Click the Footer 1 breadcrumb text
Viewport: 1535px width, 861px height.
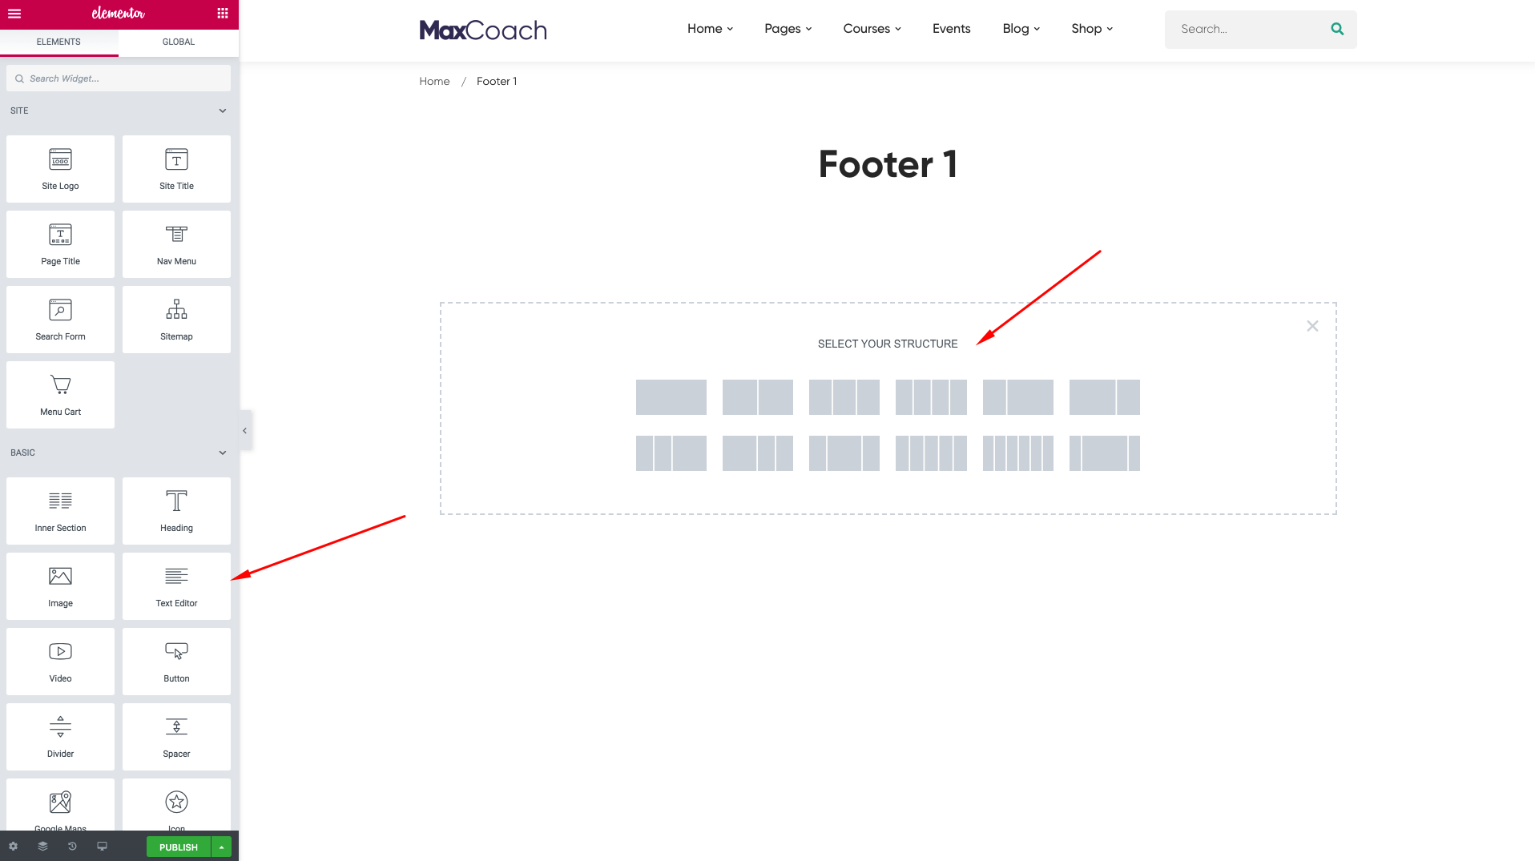point(497,81)
